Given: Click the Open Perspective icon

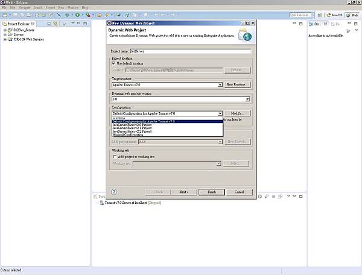Looking at the screenshot, I should 320,15.
